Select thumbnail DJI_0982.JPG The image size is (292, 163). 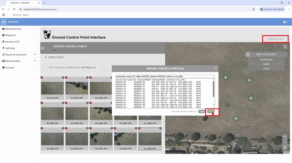pyautogui.click(x=150, y=139)
